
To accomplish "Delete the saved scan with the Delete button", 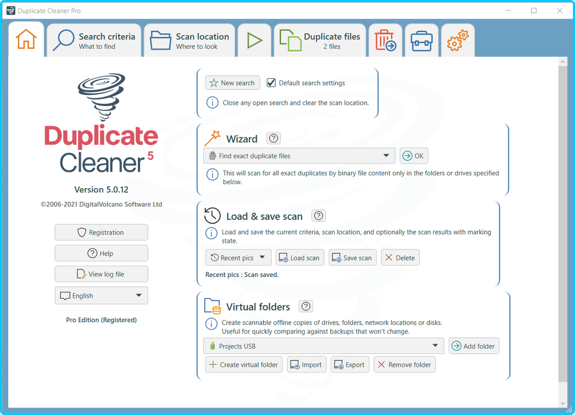I will coord(400,258).
